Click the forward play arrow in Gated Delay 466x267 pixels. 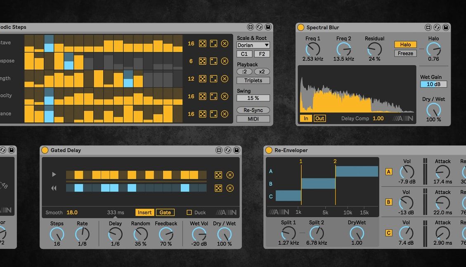(54, 174)
